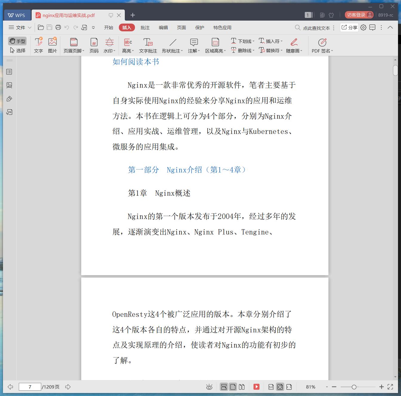Decrease zoom with the minus button
Viewport: 401px width, 396px height.
click(334, 387)
